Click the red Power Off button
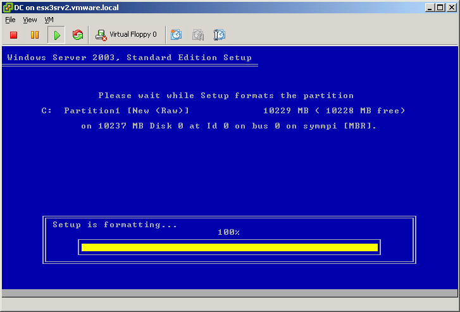Image resolution: width=460 pixels, height=312 pixels. click(13, 35)
